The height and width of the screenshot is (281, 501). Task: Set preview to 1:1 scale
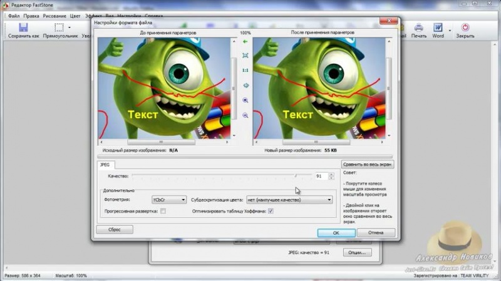(x=245, y=70)
